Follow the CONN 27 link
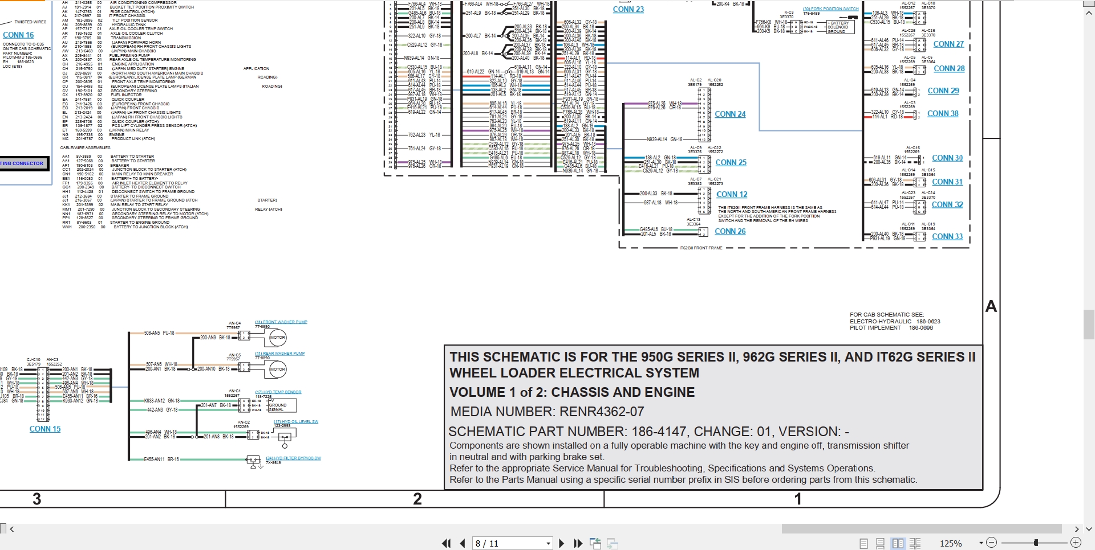Image resolution: width=1095 pixels, height=550 pixels. click(x=948, y=44)
